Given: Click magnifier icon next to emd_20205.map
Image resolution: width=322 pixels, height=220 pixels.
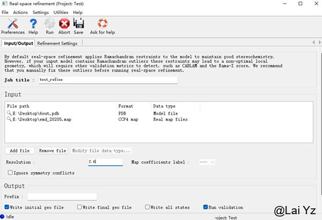Looking at the screenshot, I should coord(9,119).
